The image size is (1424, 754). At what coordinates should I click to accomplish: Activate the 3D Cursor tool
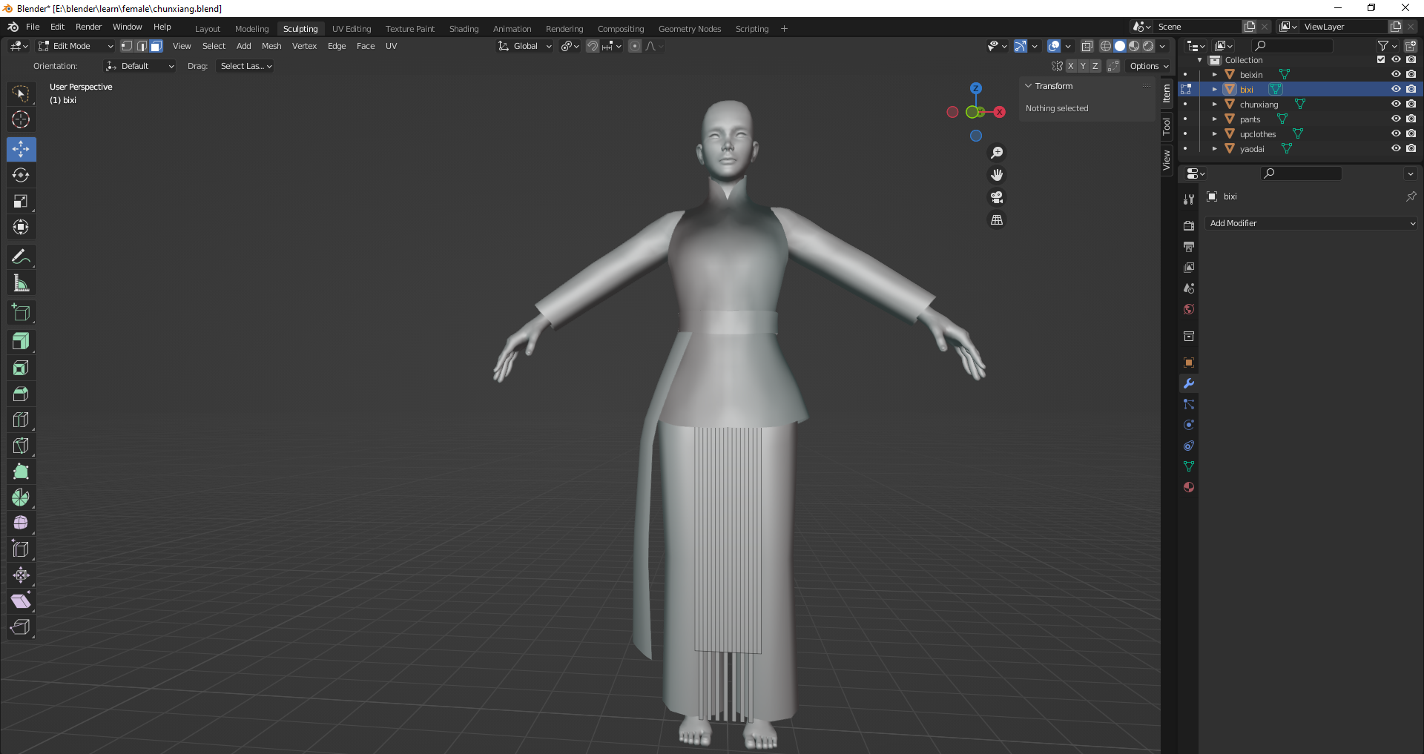21,119
